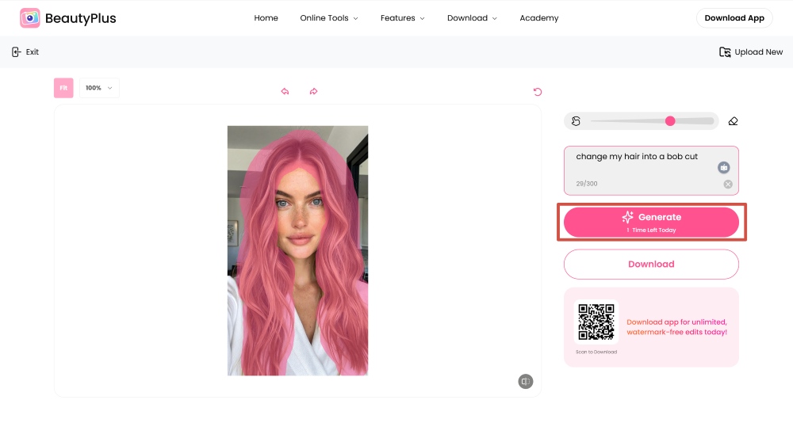Expand the Download nav menu

point(472,18)
